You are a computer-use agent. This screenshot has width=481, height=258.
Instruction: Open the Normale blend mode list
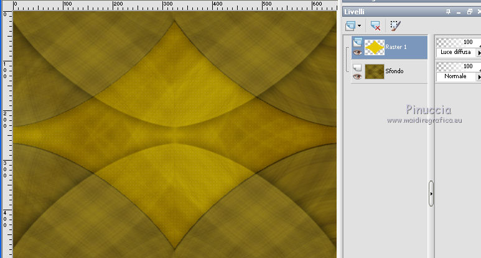tap(456, 76)
